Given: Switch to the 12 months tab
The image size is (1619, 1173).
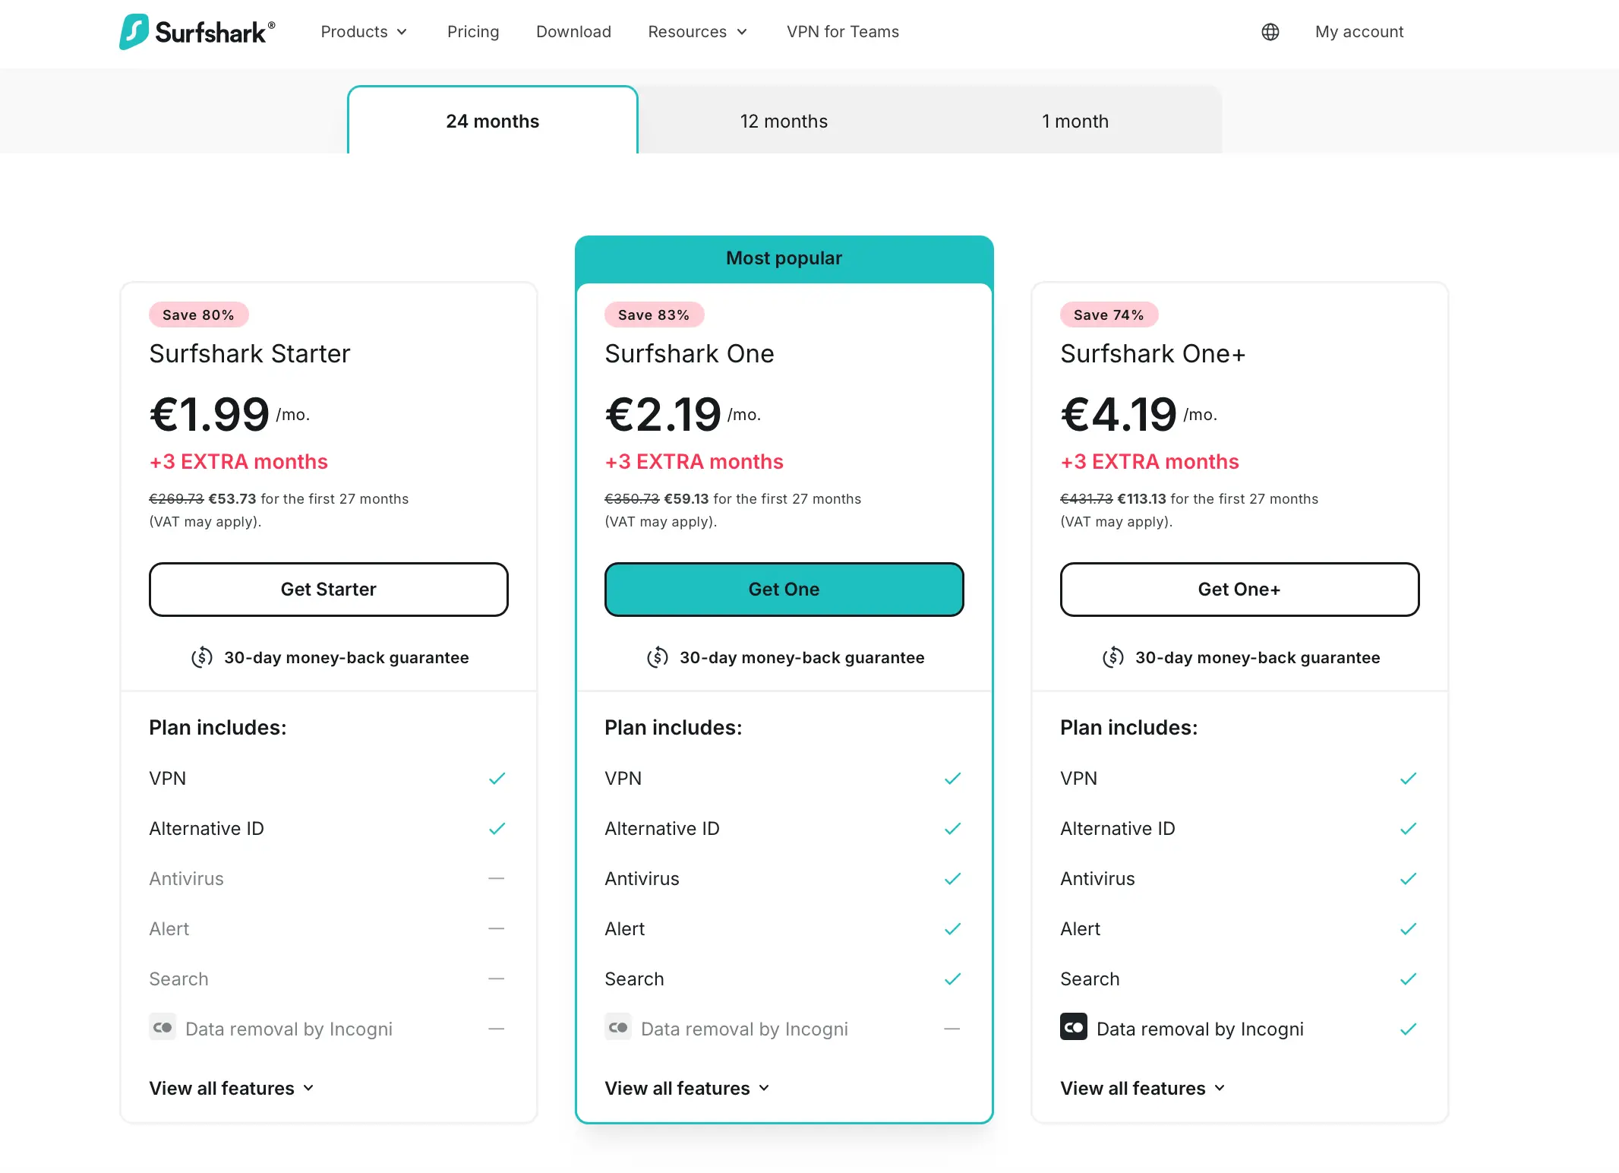Looking at the screenshot, I should point(783,120).
